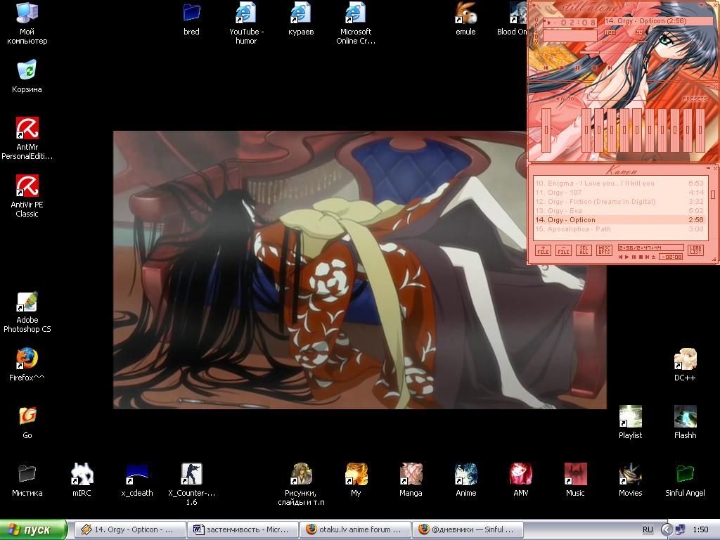Select the Manga desktop shortcut
This screenshot has height=540, width=720.
411,480
